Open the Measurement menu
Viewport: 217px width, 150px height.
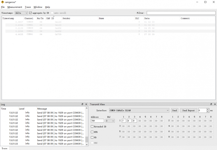click(15, 7)
